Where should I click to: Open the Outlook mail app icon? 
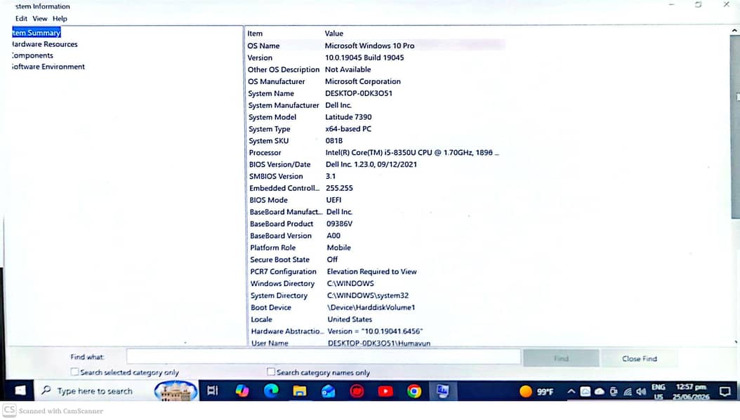click(329, 391)
